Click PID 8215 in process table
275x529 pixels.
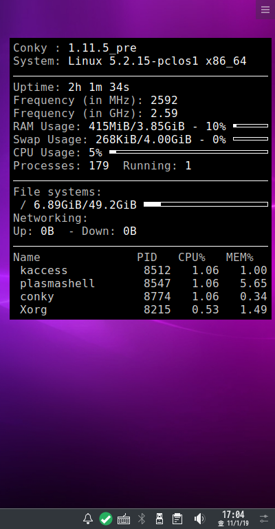click(157, 310)
